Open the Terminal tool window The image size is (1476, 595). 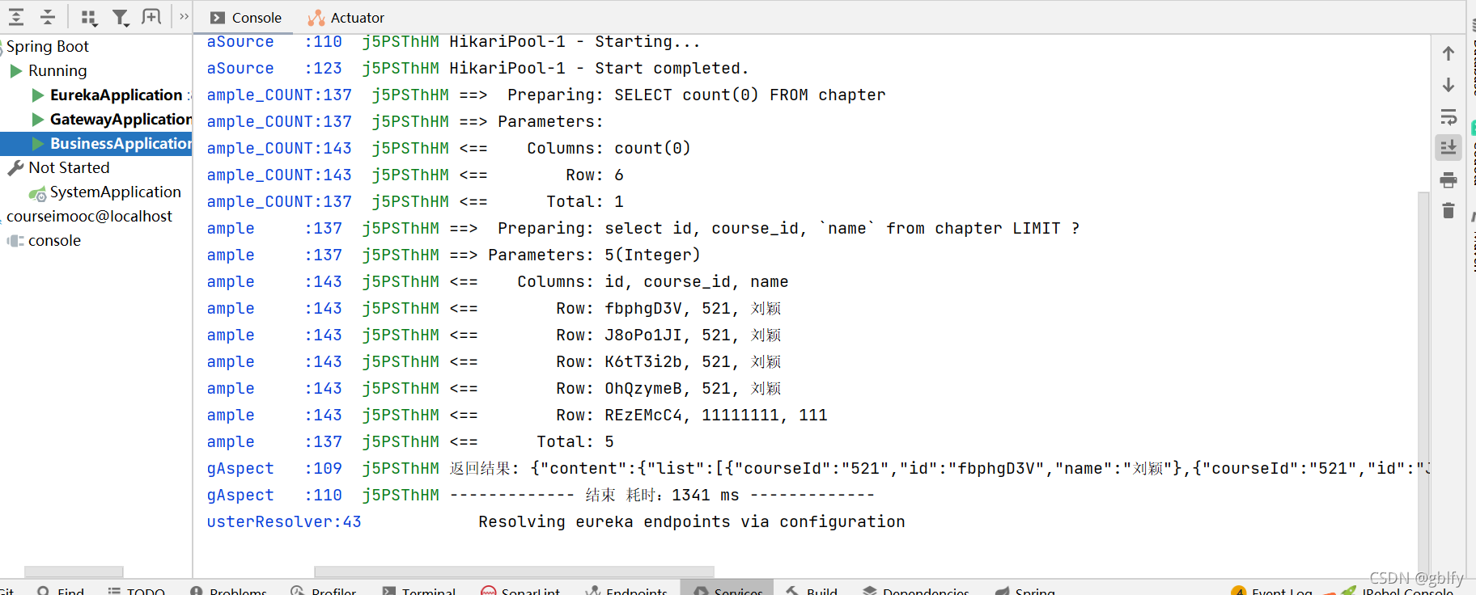(419, 590)
